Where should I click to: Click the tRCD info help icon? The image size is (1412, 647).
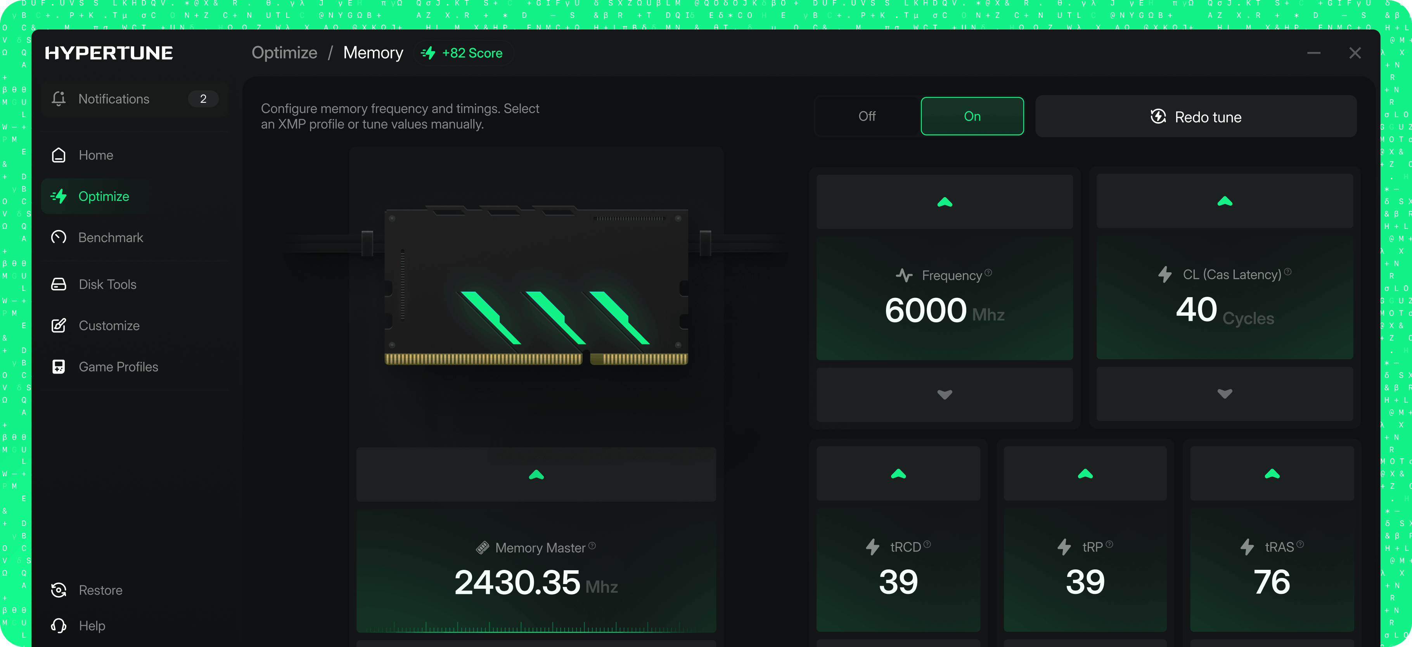point(927,544)
